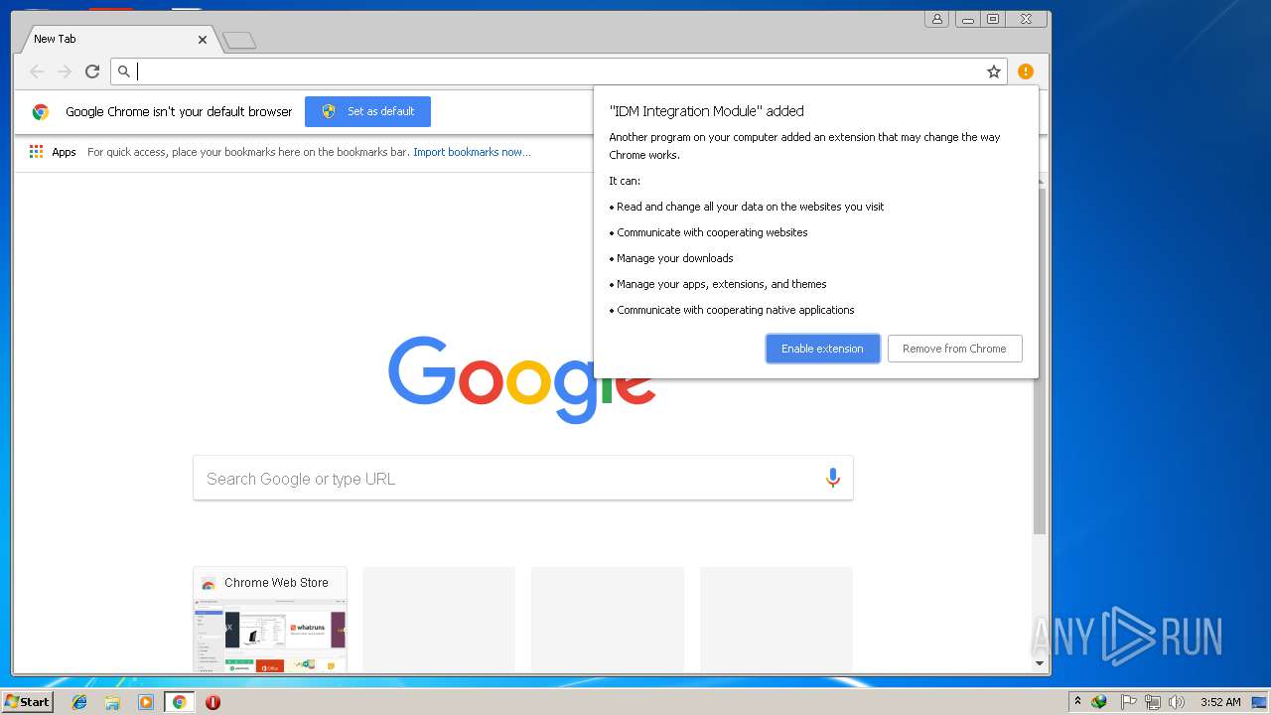Click Enable extension button

pyautogui.click(x=822, y=349)
